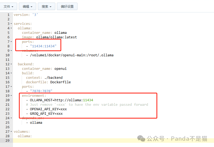Click the "11434:11434" port string
This screenshot has width=214, height=147.
43,46
